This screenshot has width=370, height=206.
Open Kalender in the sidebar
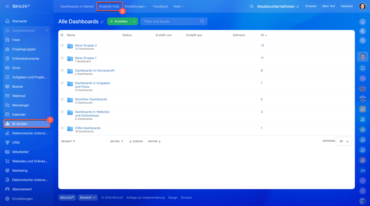pyautogui.click(x=19, y=115)
